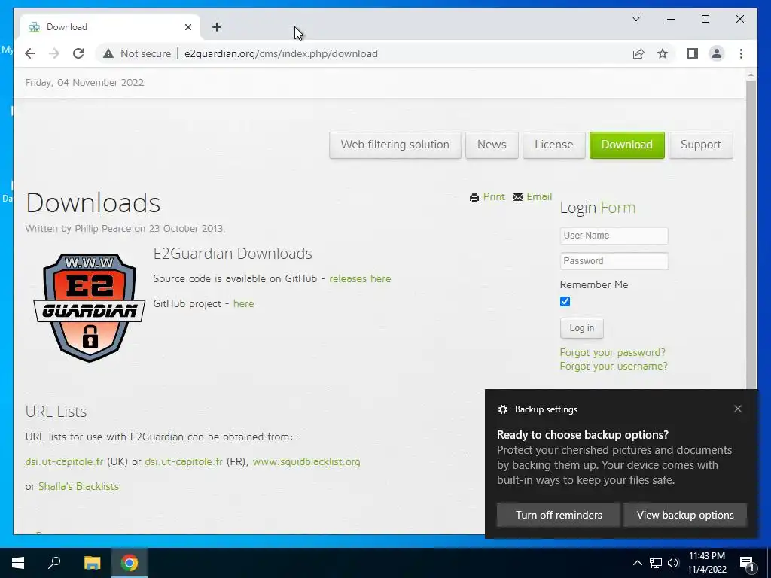Click the Not secure warning icon
This screenshot has height=578, width=771.
[x=108, y=53]
